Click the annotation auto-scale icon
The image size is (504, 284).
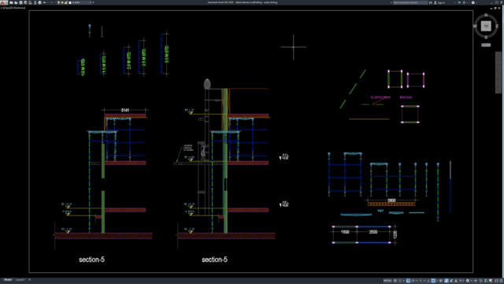[451, 281]
